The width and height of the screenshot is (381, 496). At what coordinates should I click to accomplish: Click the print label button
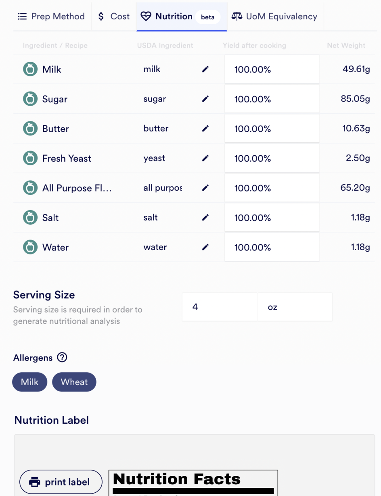61,482
